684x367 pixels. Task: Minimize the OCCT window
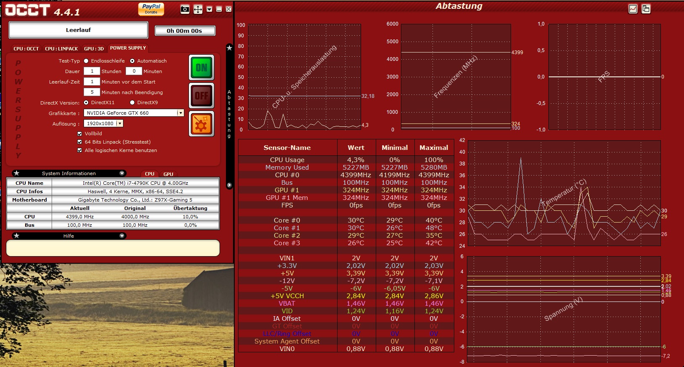click(219, 9)
